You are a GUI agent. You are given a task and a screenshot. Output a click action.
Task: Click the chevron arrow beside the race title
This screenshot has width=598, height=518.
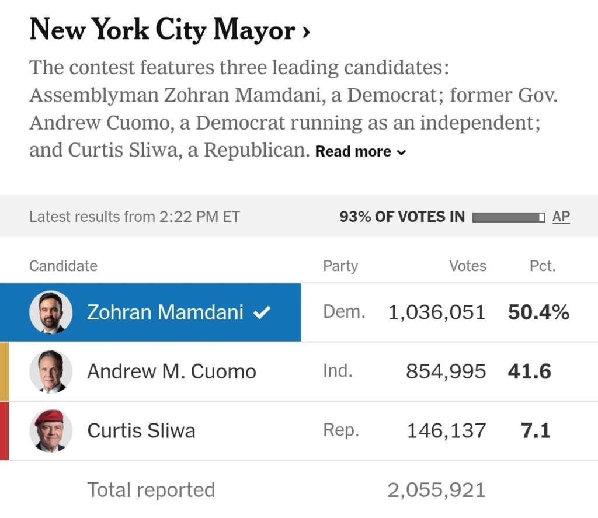[x=305, y=32]
